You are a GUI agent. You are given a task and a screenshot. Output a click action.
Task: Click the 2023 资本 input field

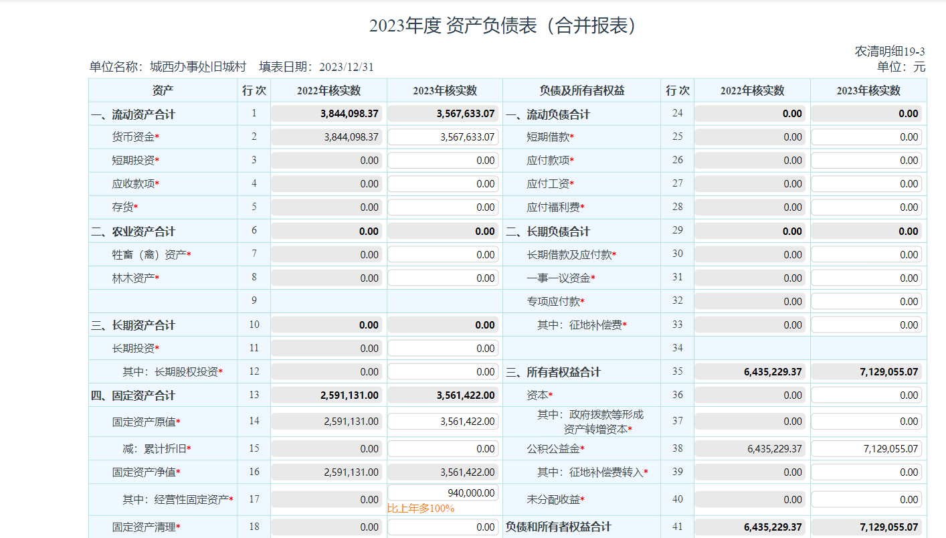pyautogui.click(x=866, y=395)
